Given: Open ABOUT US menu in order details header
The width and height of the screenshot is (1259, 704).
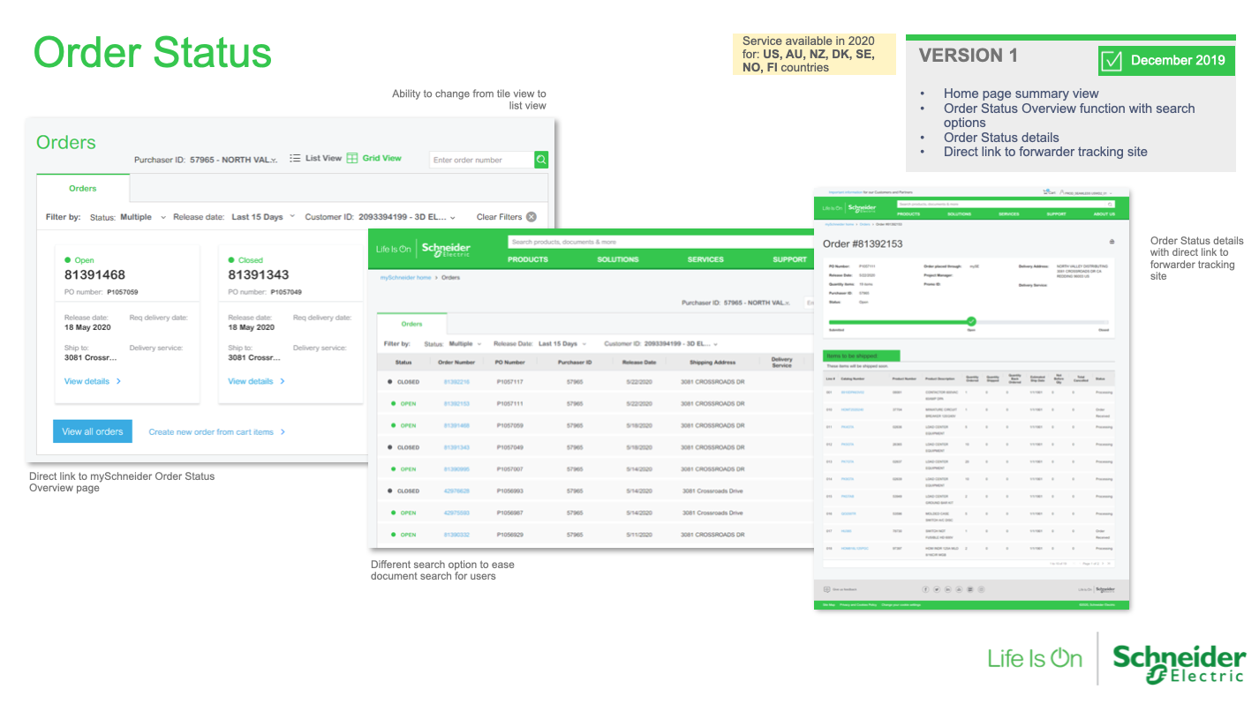Looking at the screenshot, I should (1104, 213).
